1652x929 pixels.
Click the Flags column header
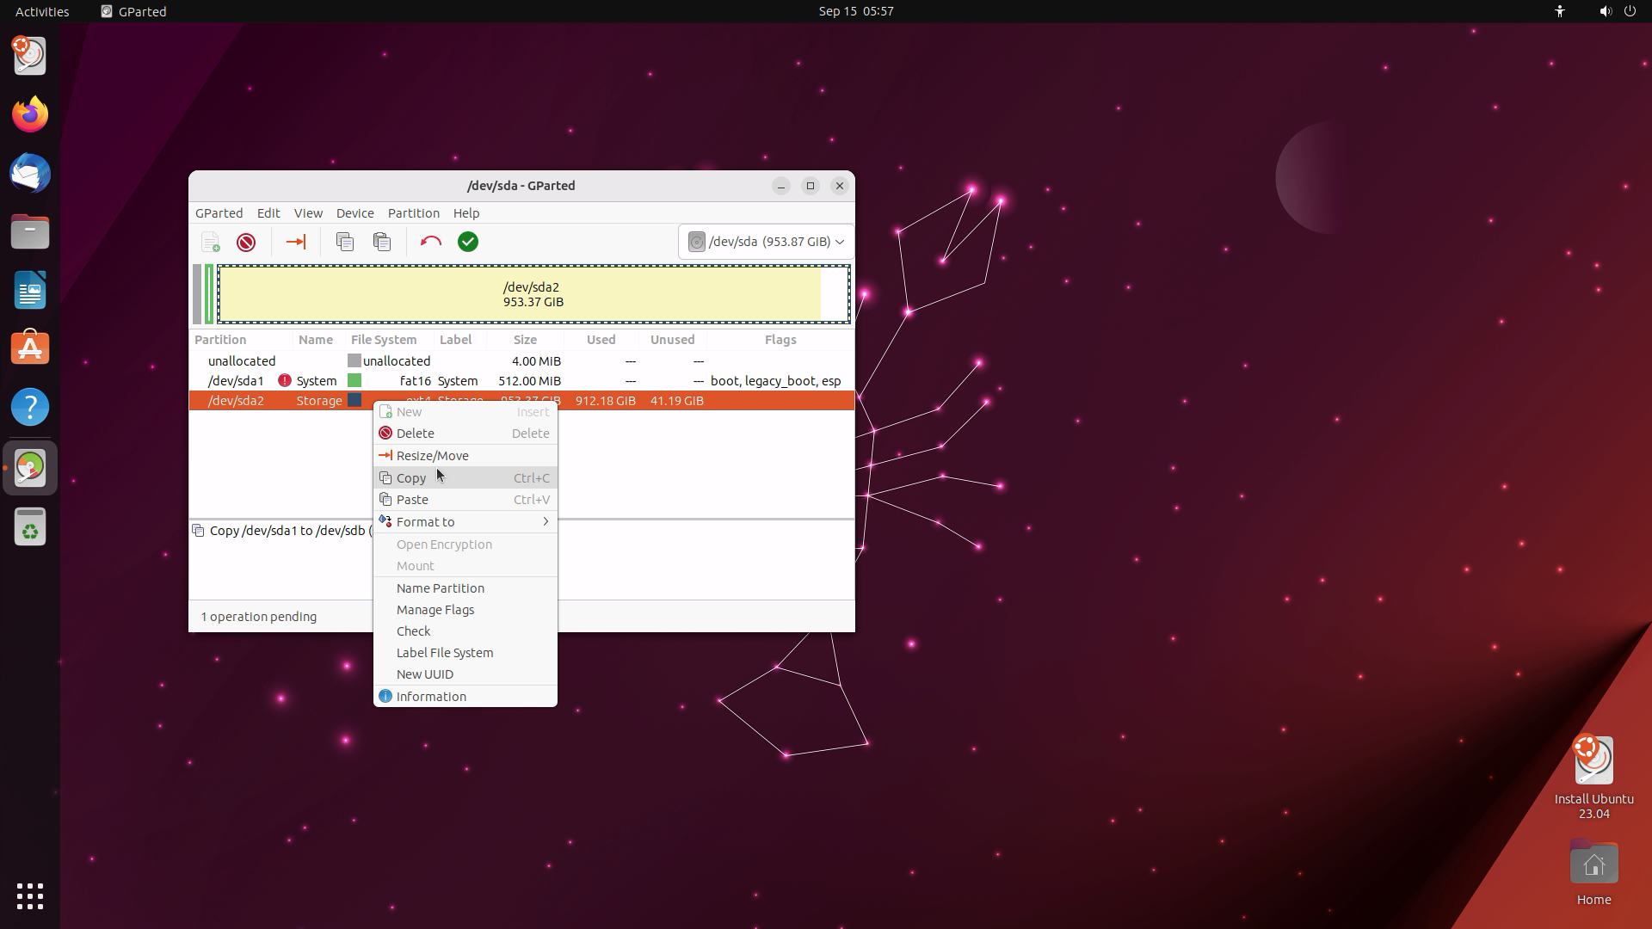tap(780, 340)
